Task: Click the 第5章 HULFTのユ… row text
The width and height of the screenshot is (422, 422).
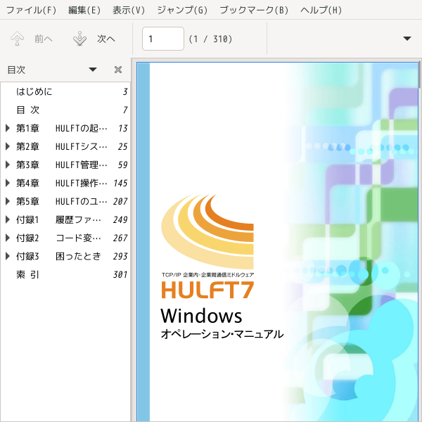Action: pos(62,201)
